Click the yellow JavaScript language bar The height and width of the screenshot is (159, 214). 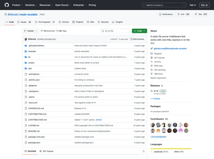(171, 149)
